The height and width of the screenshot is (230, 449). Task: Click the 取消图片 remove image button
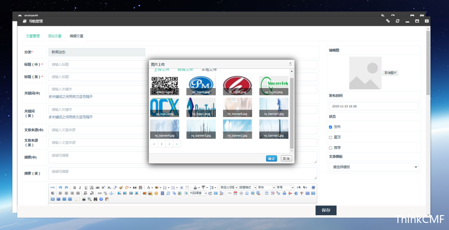click(390, 73)
